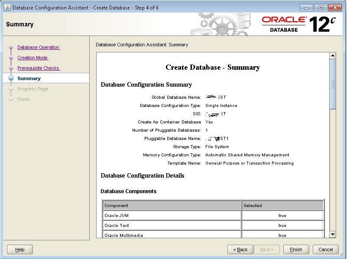
Task: Click the 'Oracle Multimedia' component cell
Action: point(172,234)
